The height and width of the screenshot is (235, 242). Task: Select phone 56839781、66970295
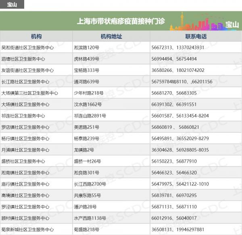(x=174, y=195)
